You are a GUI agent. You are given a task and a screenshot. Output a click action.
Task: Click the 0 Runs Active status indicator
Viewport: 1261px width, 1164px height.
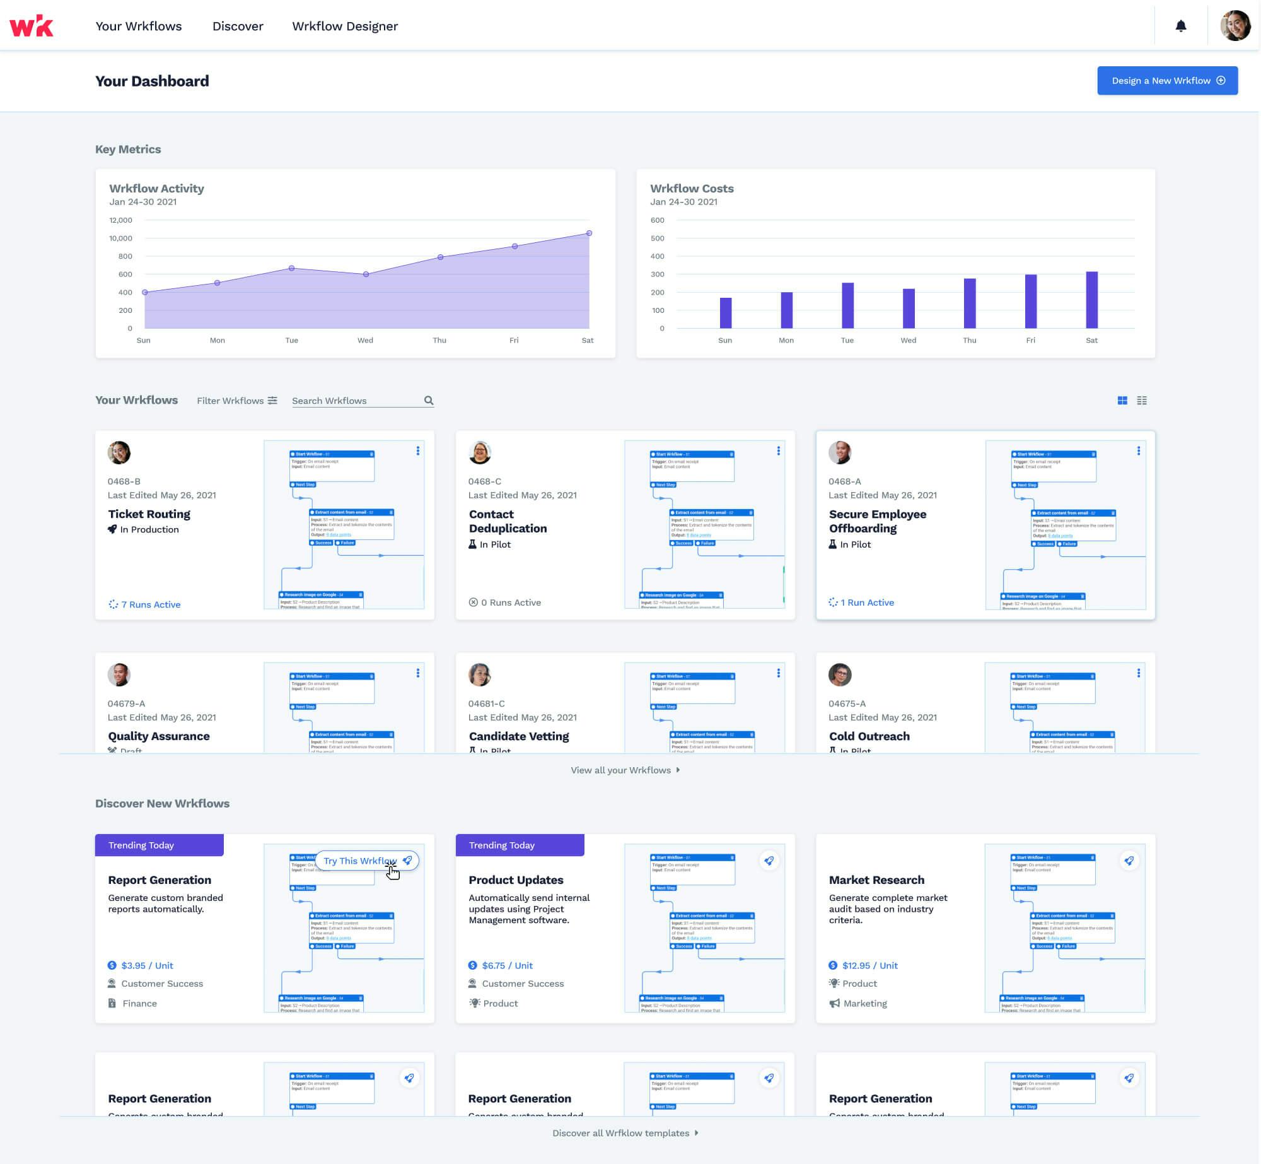(x=475, y=603)
